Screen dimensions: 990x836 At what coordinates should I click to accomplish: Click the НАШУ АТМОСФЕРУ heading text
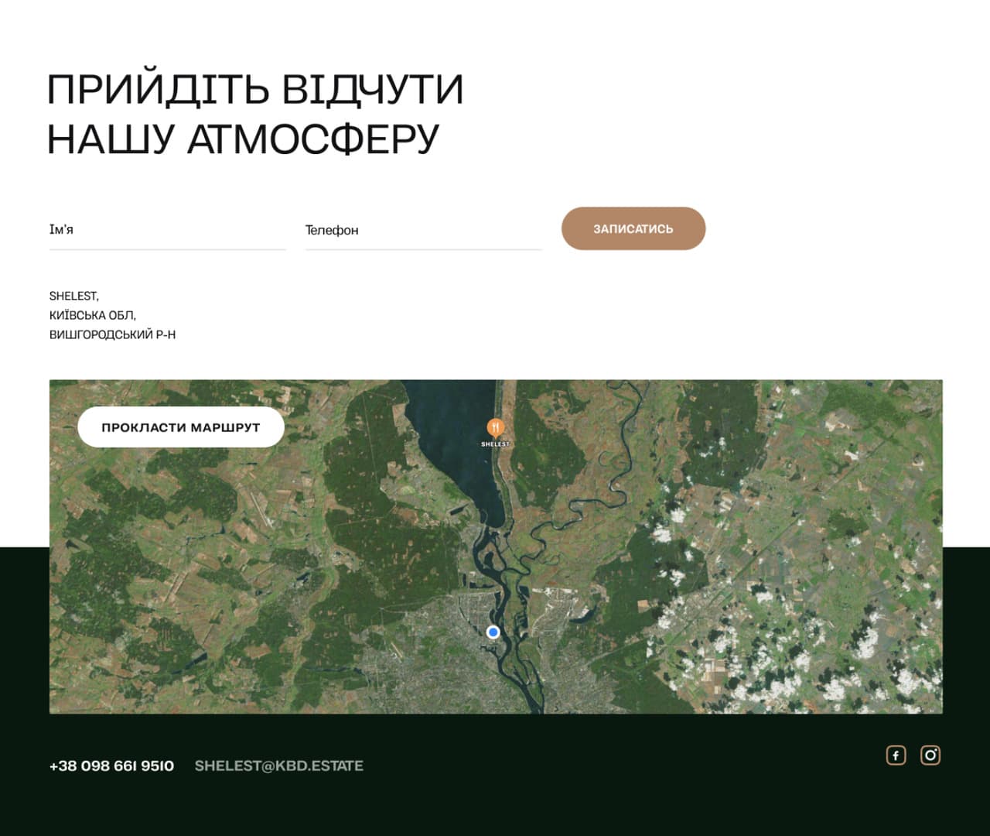click(x=244, y=138)
